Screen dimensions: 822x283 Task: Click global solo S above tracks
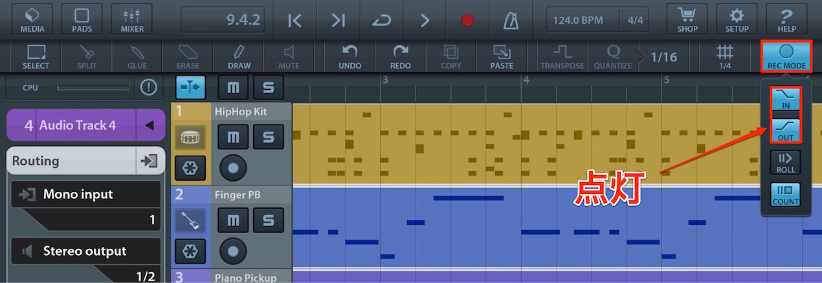[x=267, y=87]
